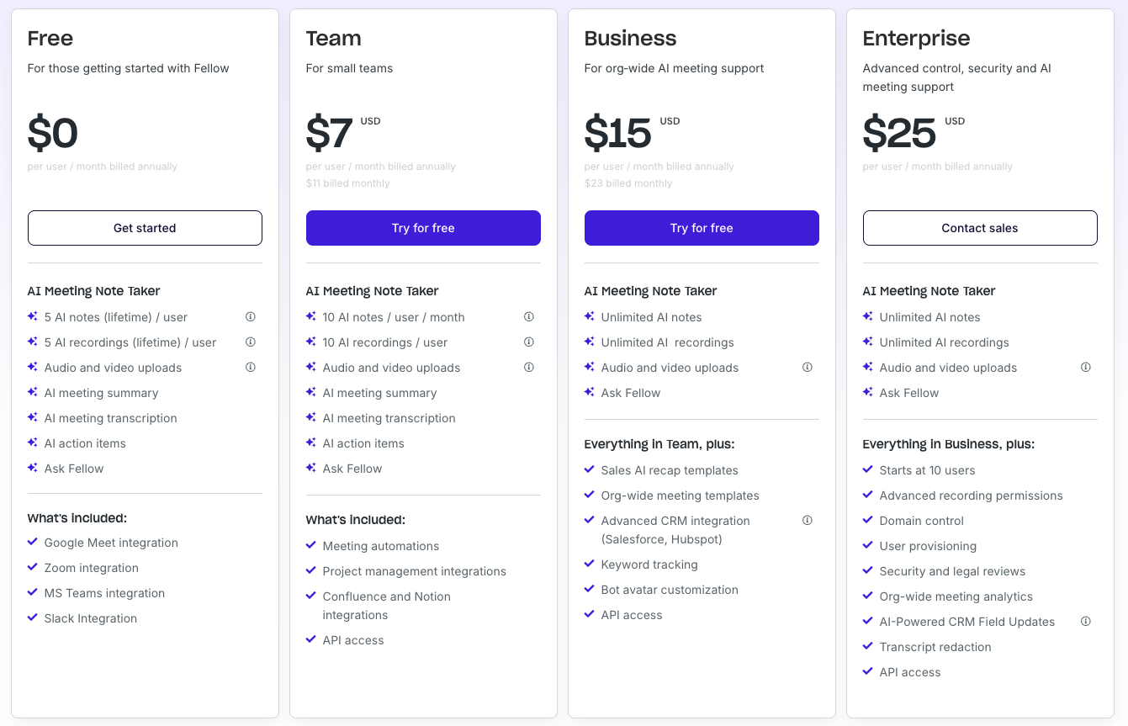Screen dimensions: 1128x726
Task: Open info tooltip for 5 AI notes limit
Action: [250, 316]
